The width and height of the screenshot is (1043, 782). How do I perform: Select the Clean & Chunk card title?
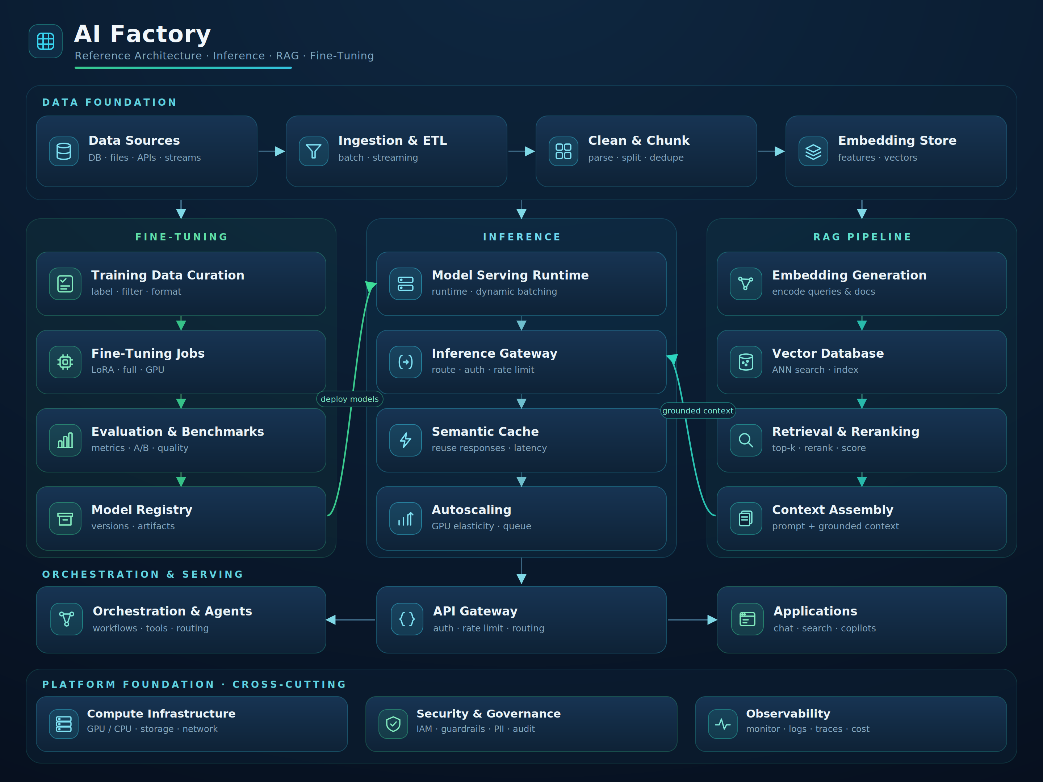pos(639,140)
